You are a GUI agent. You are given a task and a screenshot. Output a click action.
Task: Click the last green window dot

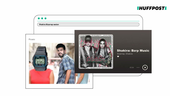45,18
